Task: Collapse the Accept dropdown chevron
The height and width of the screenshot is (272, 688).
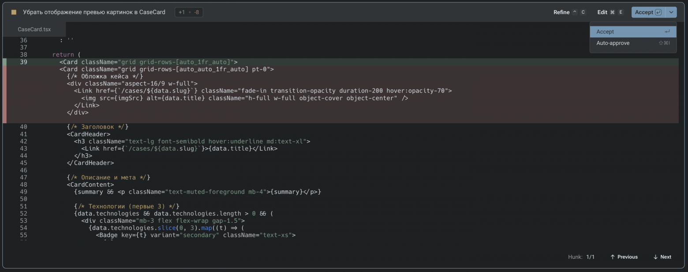Action: (x=671, y=12)
